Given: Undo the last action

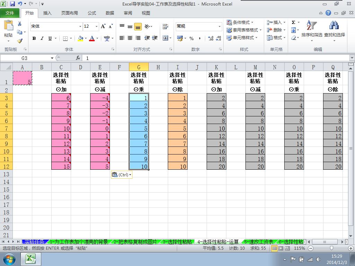Looking at the screenshot, I should [x=20, y=4].
